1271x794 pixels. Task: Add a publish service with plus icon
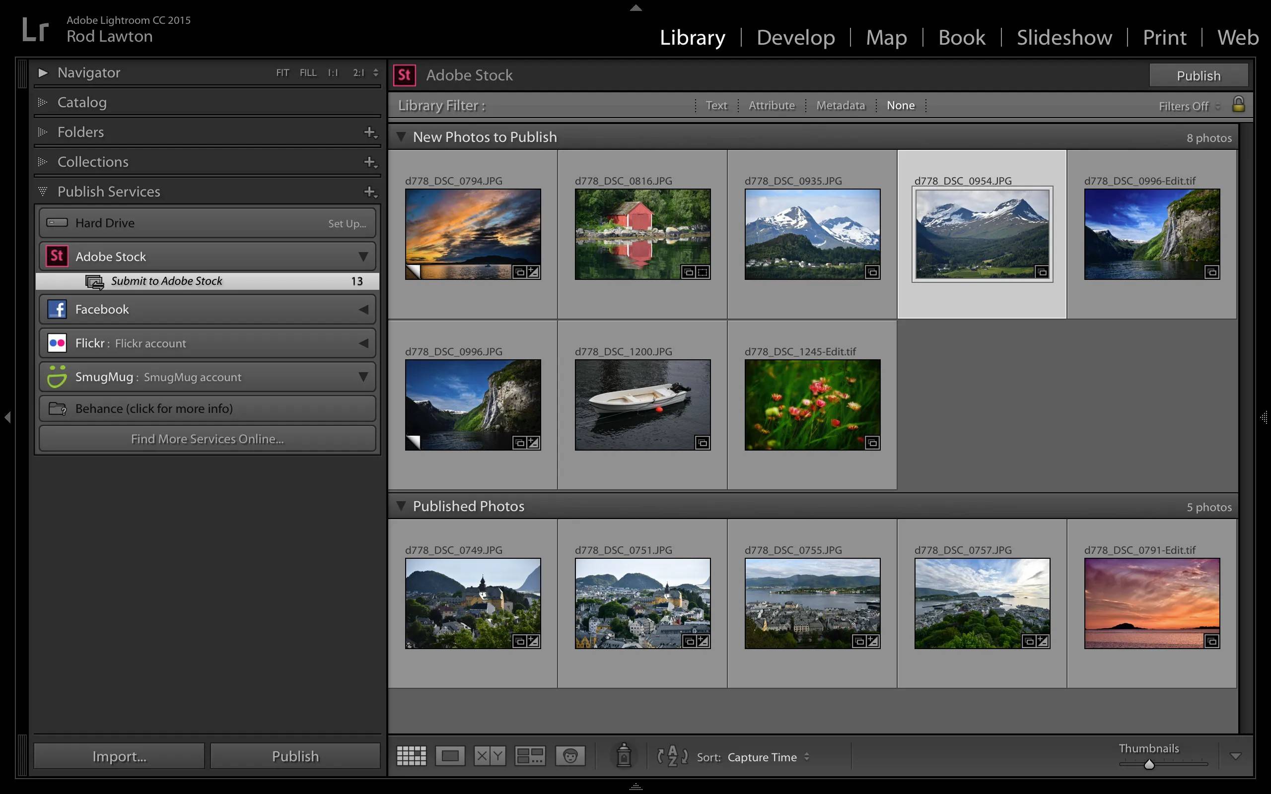coord(371,192)
